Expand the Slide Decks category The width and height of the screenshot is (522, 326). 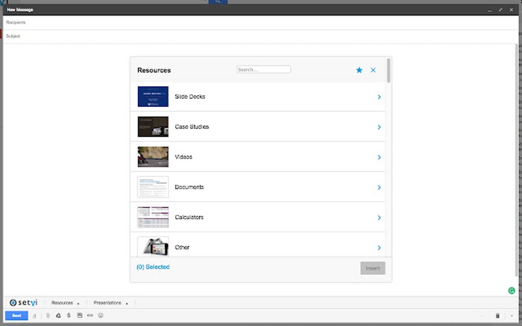(379, 97)
